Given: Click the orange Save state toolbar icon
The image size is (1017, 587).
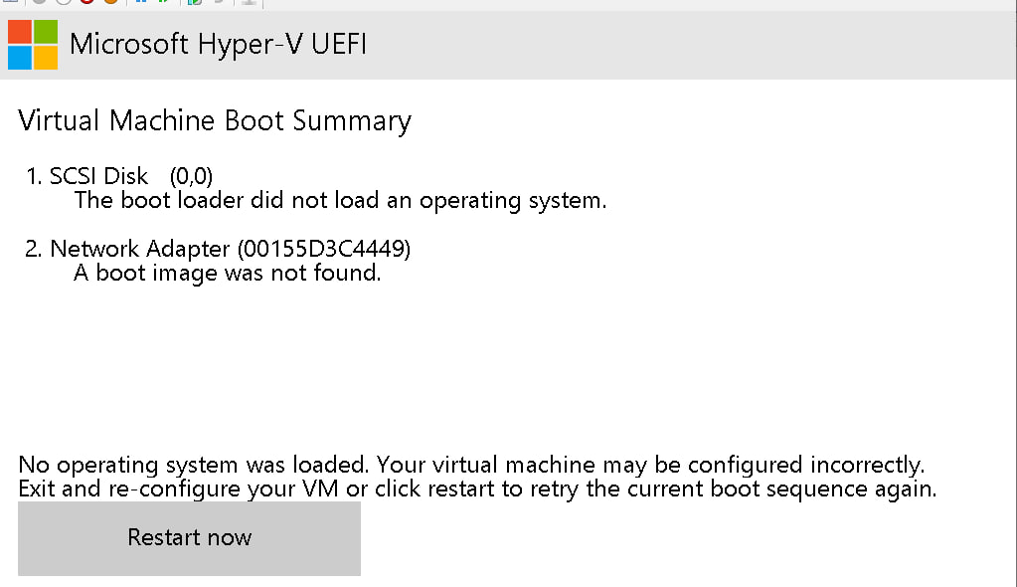Looking at the screenshot, I should click(x=111, y=1).
